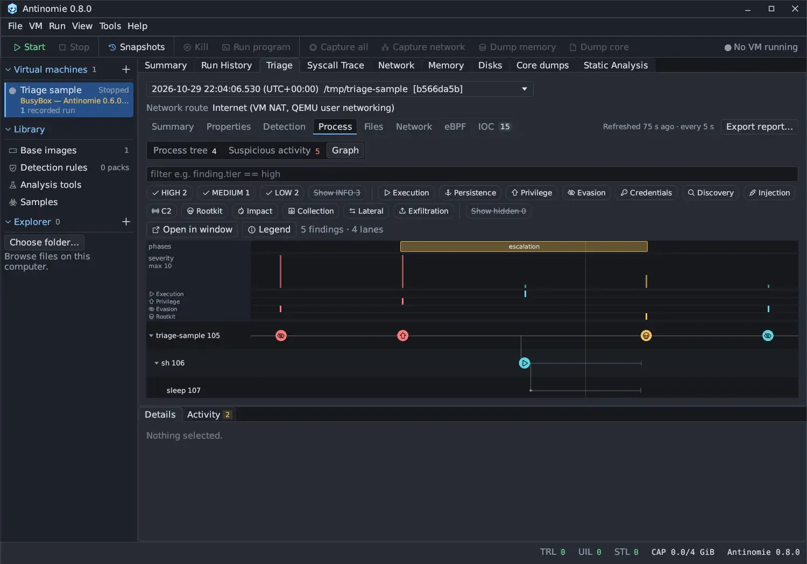The image size is (807, 564).
Task: Collapse the Explorer section
Action: coord(8,222)
